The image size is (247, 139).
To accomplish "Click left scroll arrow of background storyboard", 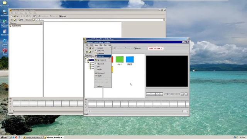I will pyautogui.click(x=14, y=110).
